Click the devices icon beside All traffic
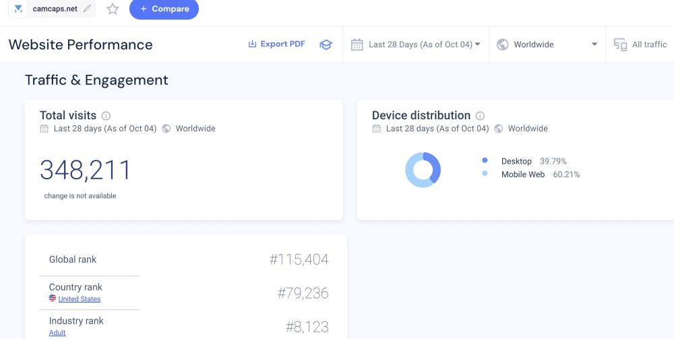674x339 pixels. coord(620,44)
